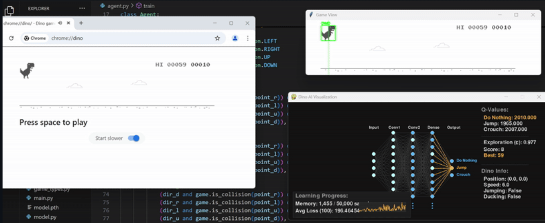Click the Press space to play text
Viewport: 545px width, 223px height.
pos(53,122)
